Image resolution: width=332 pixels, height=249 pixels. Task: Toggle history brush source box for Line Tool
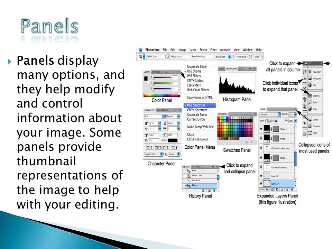(x=184, y=181)
